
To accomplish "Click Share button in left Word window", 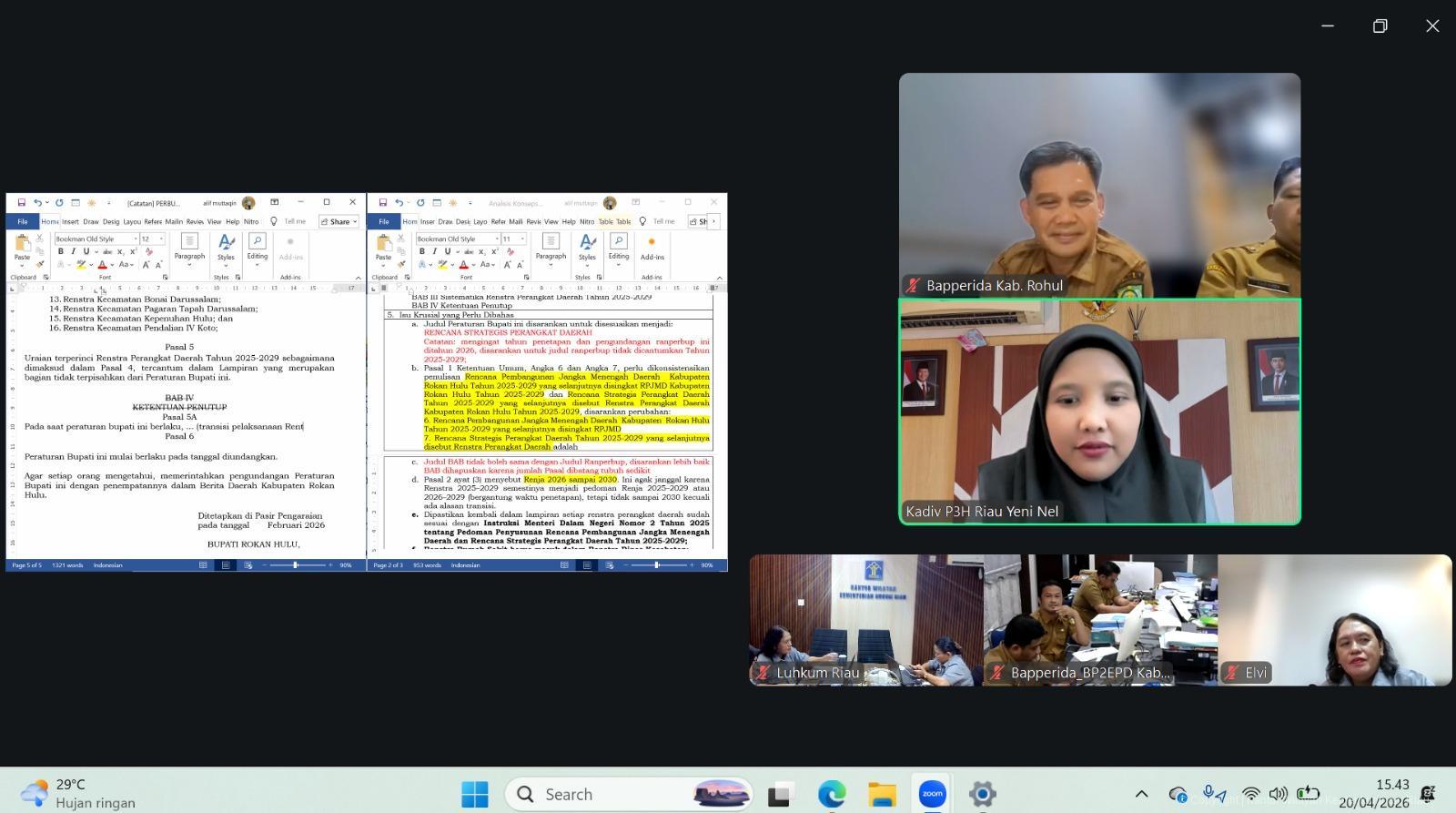I will point(338,221).
